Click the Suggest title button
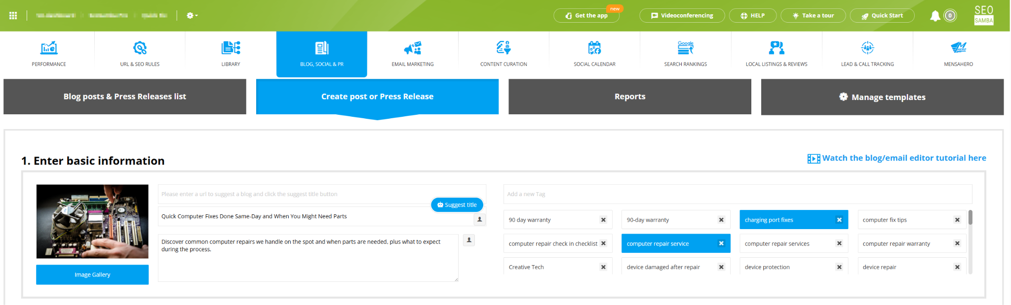The height and width of the screenshot is (305, 1011). [457, 205]
